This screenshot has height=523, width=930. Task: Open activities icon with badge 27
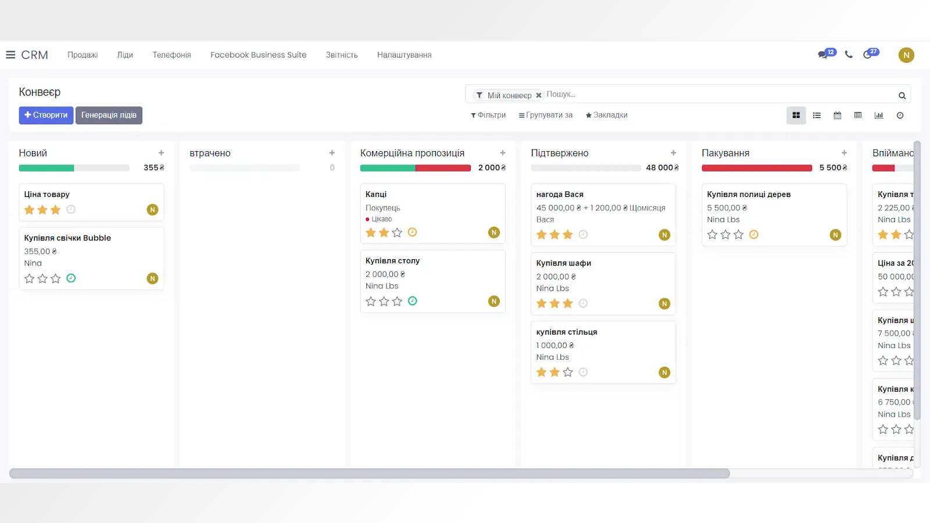[x=870, y=54]
